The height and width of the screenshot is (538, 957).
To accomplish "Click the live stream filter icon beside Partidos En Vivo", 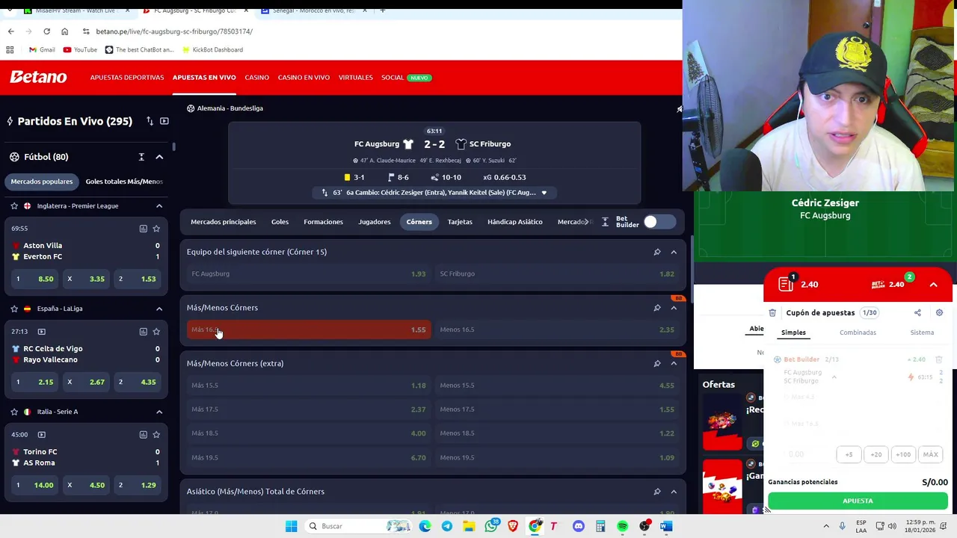I will tap(164, 121).
